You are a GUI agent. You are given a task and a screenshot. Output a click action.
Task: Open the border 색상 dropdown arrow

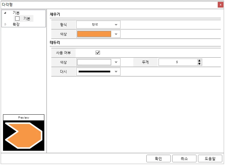tap(116, 62)
